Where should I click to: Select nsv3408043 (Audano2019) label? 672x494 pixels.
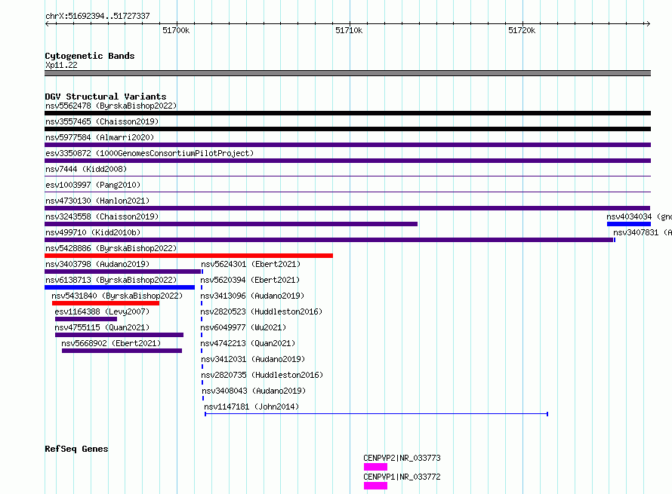(254, 391)
